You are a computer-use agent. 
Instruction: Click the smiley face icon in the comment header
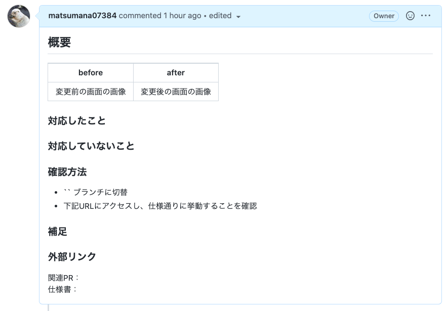point(411,16)
